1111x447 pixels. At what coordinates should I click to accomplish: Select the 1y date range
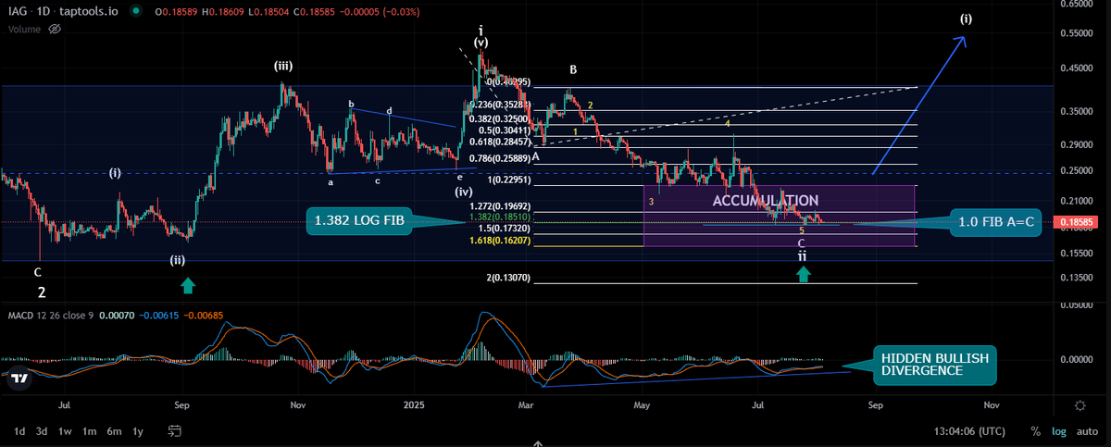[x=138, y=431]
